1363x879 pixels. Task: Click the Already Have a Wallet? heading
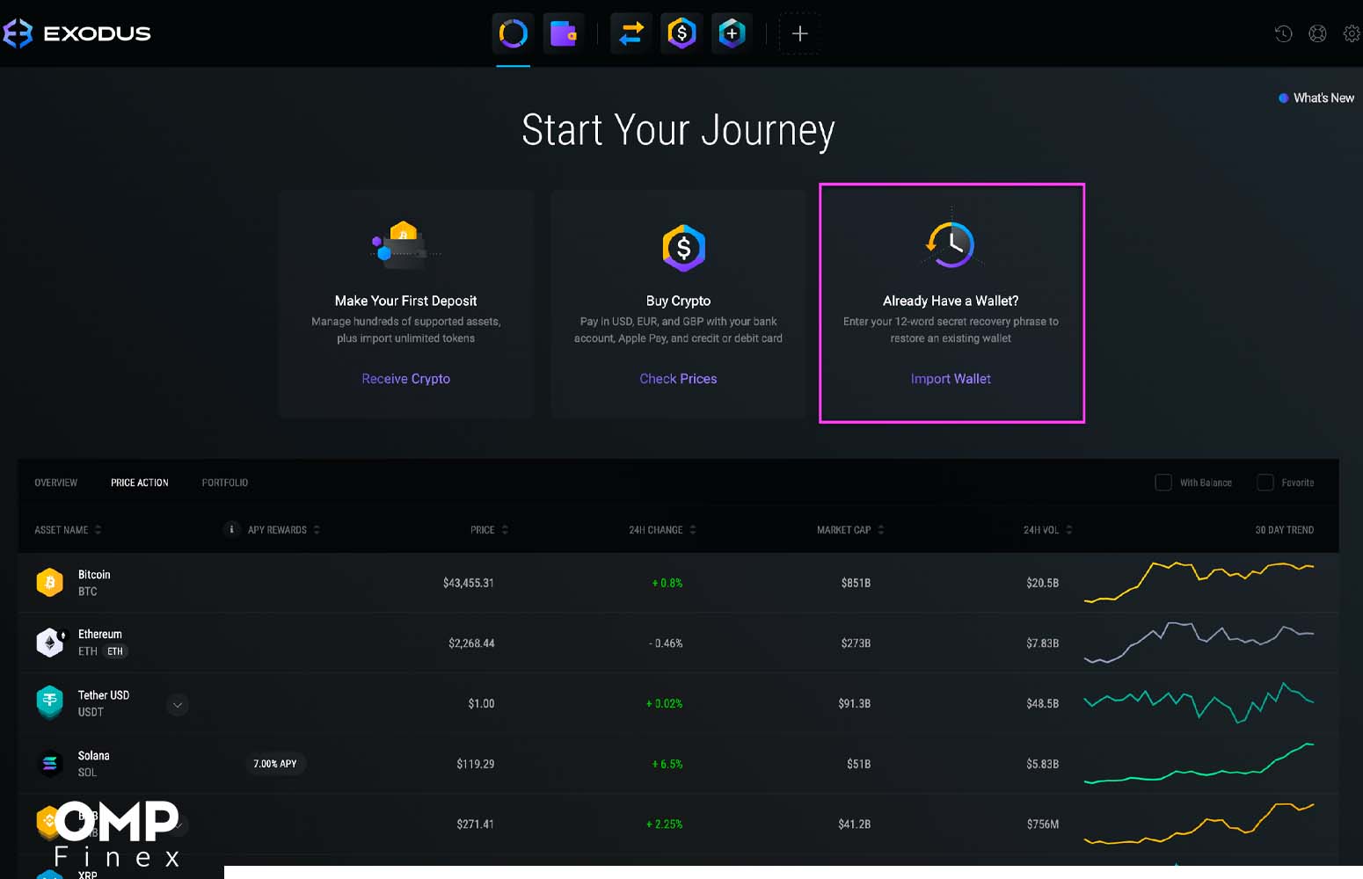951,301
